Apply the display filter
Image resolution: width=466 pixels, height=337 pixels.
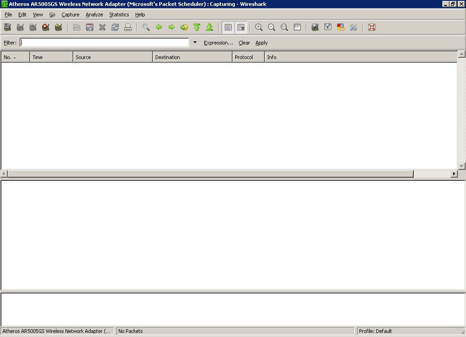coord(262,43)
